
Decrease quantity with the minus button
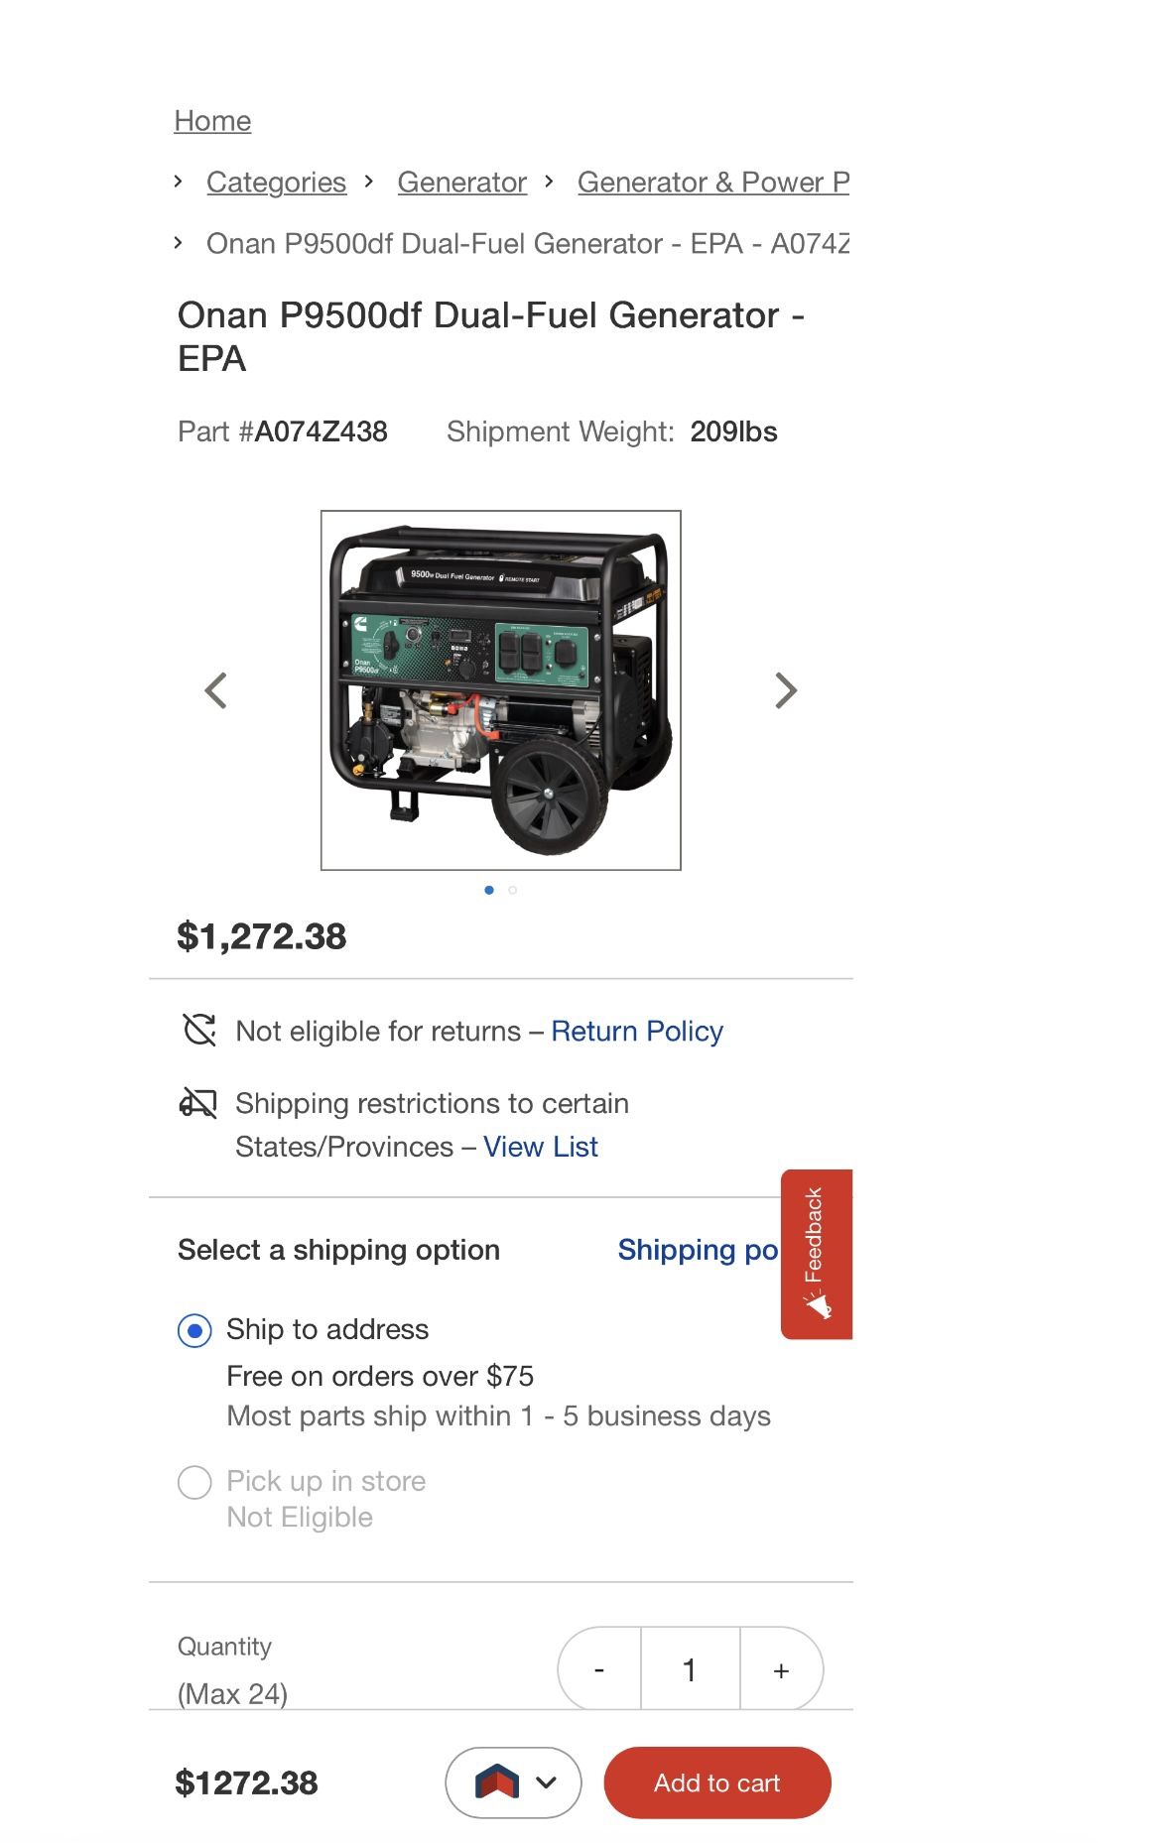(599, 1670)
